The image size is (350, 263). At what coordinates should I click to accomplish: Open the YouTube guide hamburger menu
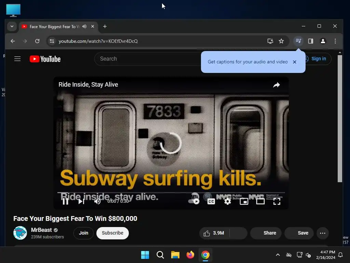point(17,59)
